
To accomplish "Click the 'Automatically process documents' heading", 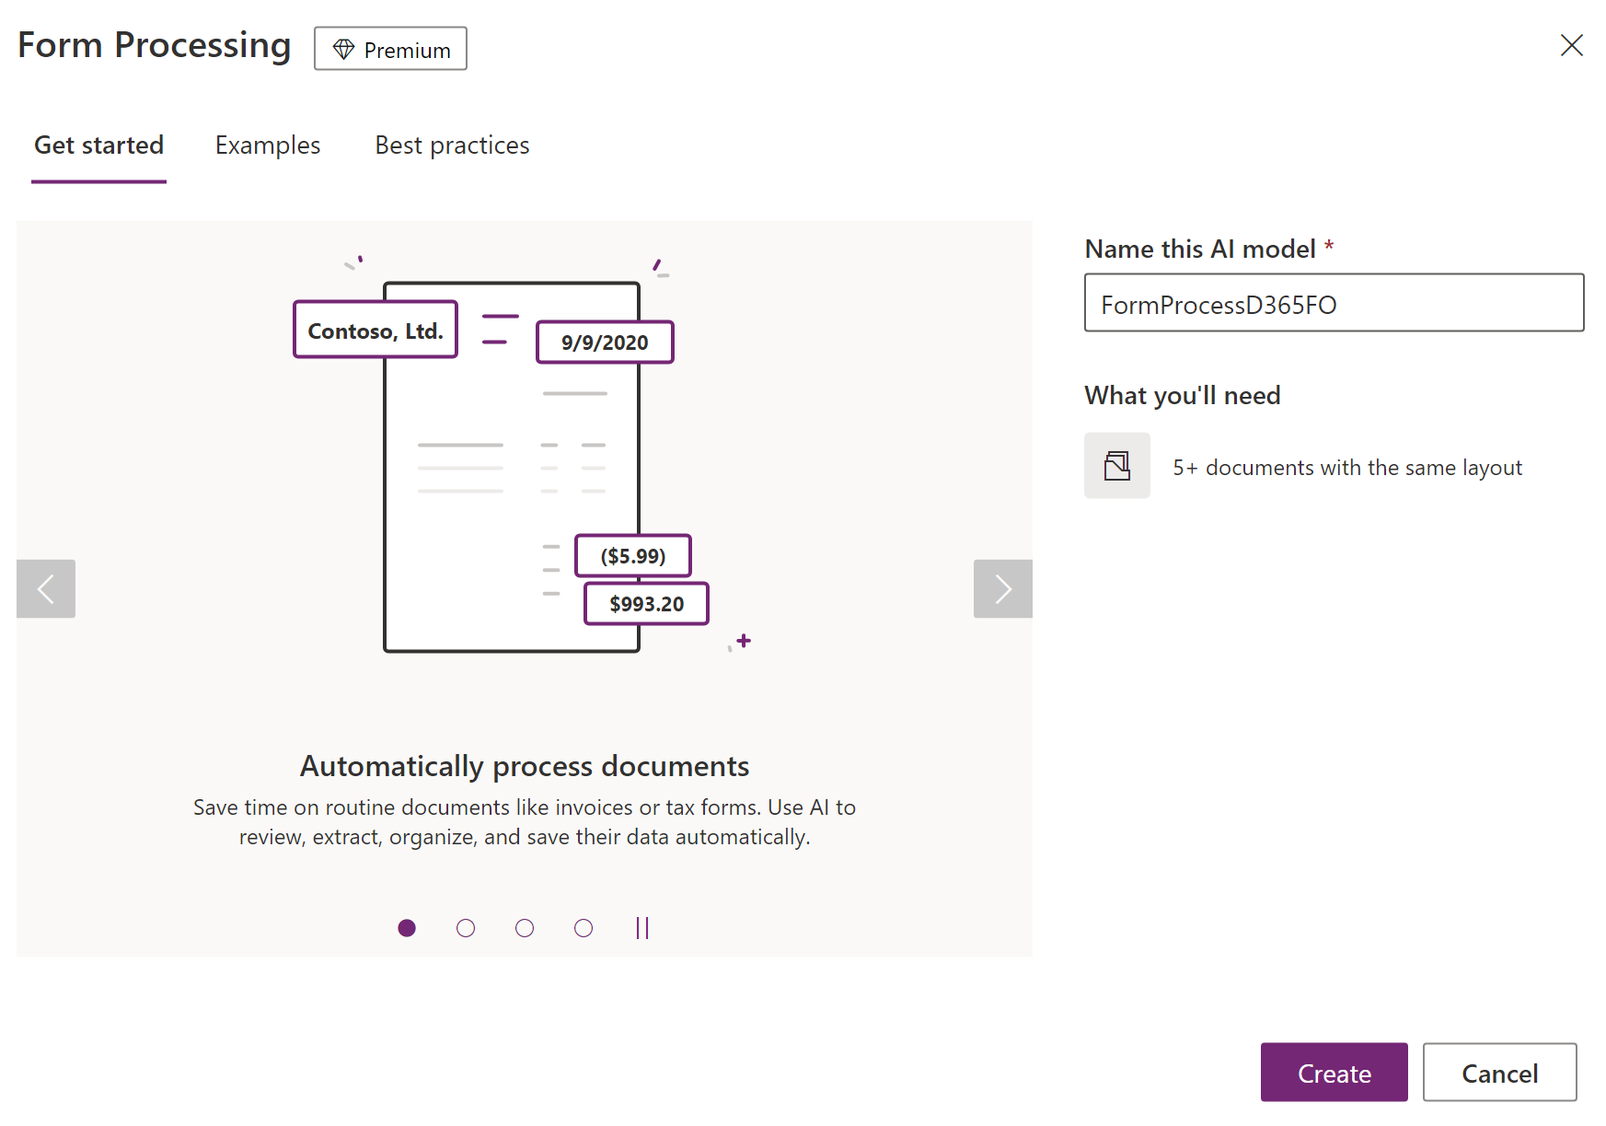I will pyautogui.click(x=525, y=766).
